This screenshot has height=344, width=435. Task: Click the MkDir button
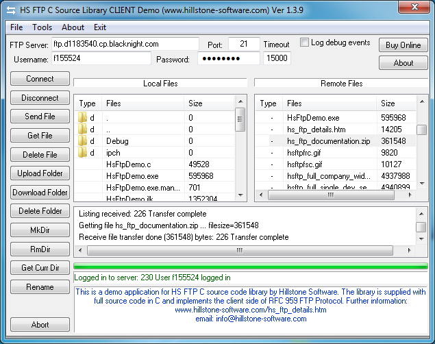click(x=40, y=230)
